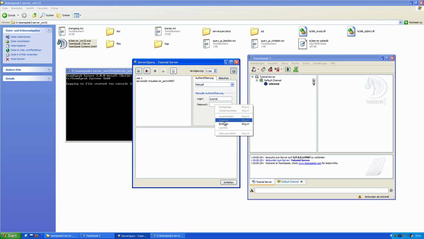Open the dropdown arrow beside mute speakers icon
The image size is (424, 239).
coord(282,70)
